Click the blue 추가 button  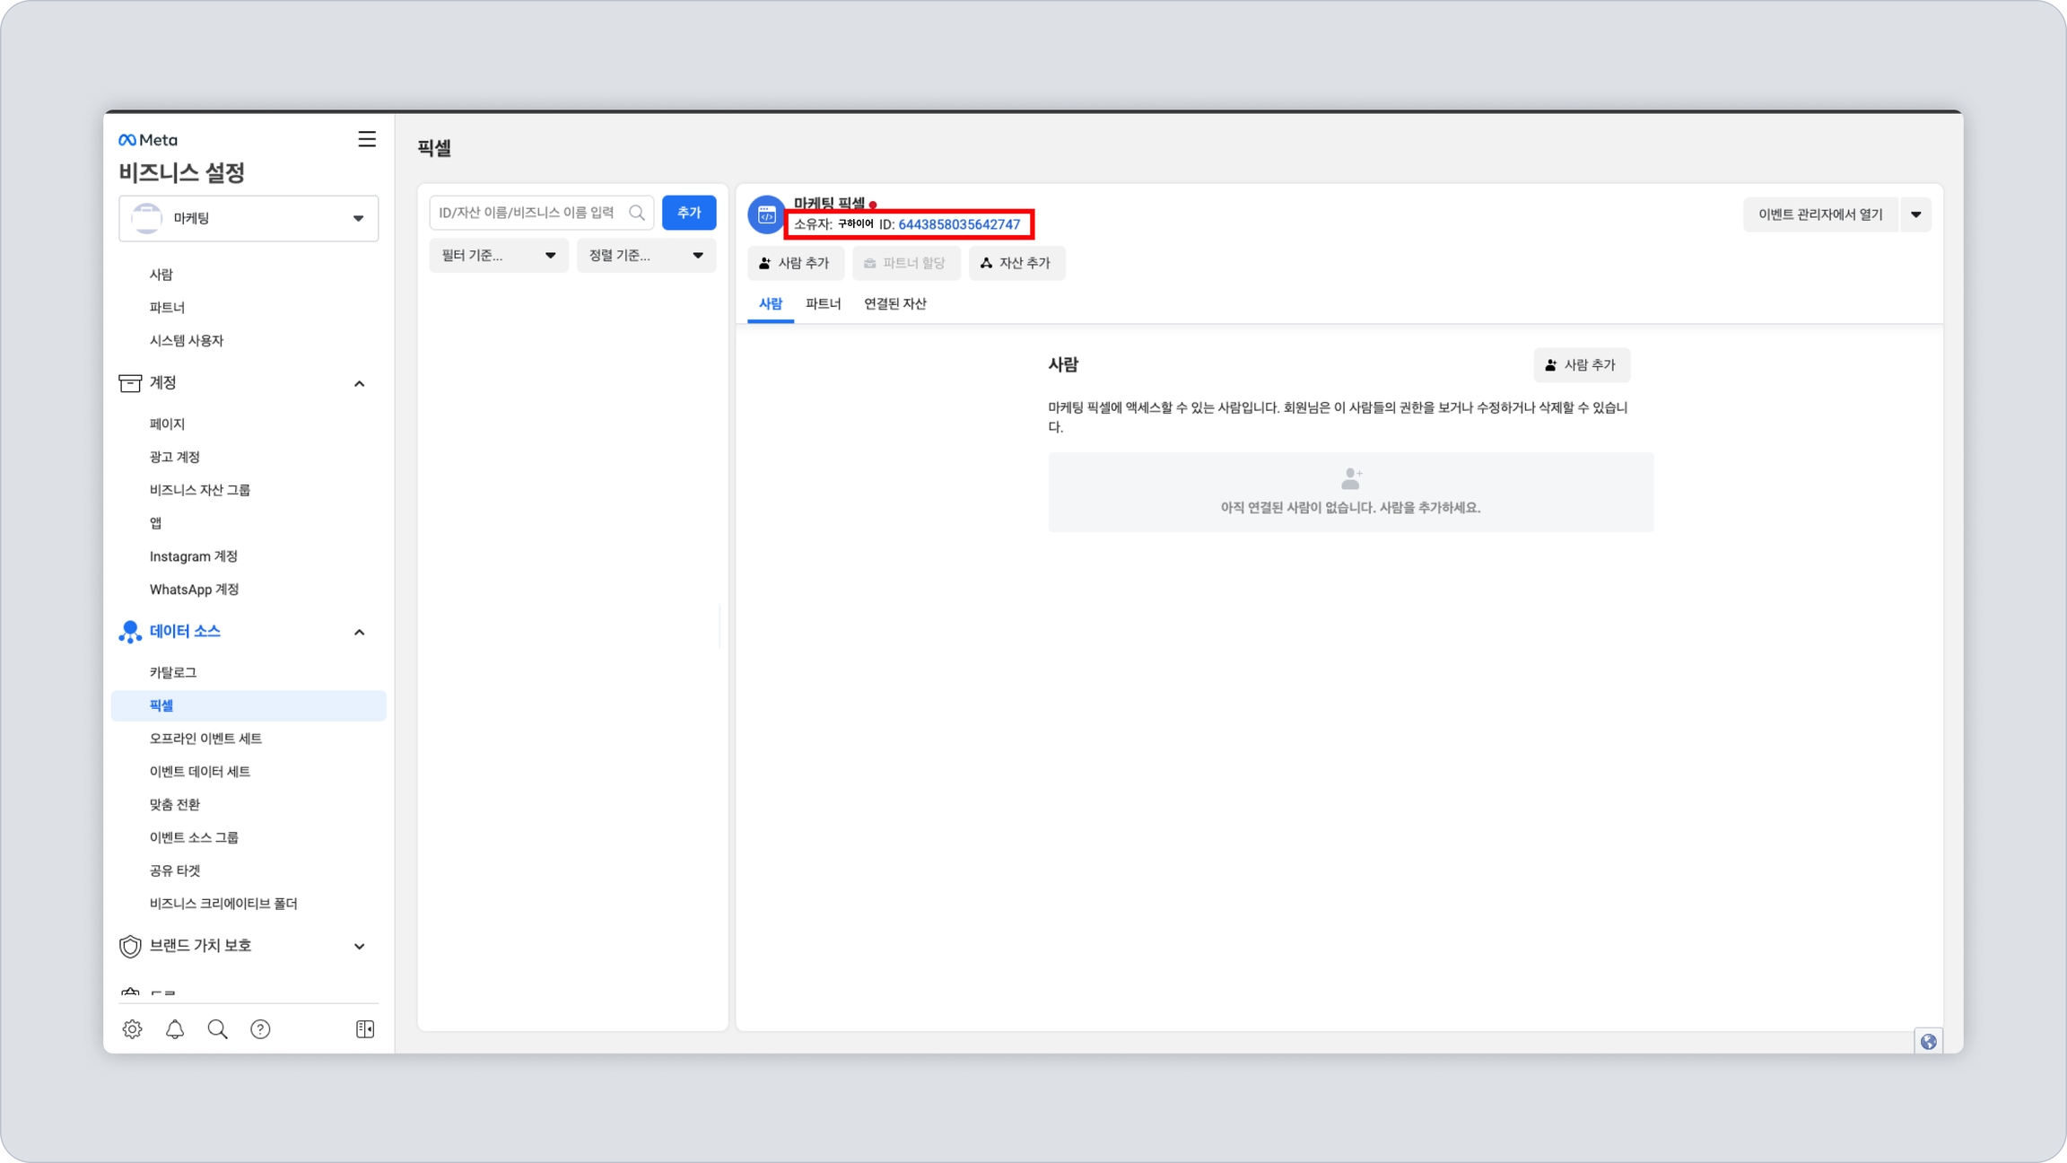[688, 213]
